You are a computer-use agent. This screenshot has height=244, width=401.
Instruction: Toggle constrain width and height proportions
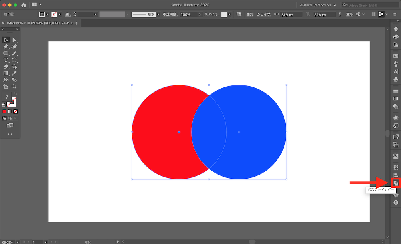coord(308,14)
